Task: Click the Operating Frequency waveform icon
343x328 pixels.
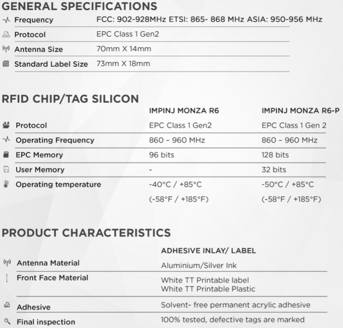Action: click(x=6, y=139)
